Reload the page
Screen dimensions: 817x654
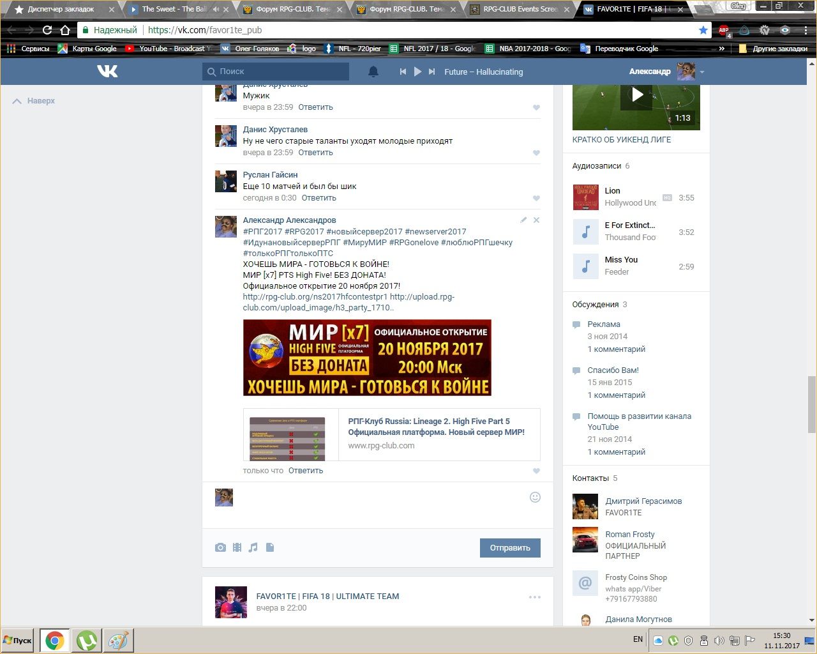tap(47, 30)
